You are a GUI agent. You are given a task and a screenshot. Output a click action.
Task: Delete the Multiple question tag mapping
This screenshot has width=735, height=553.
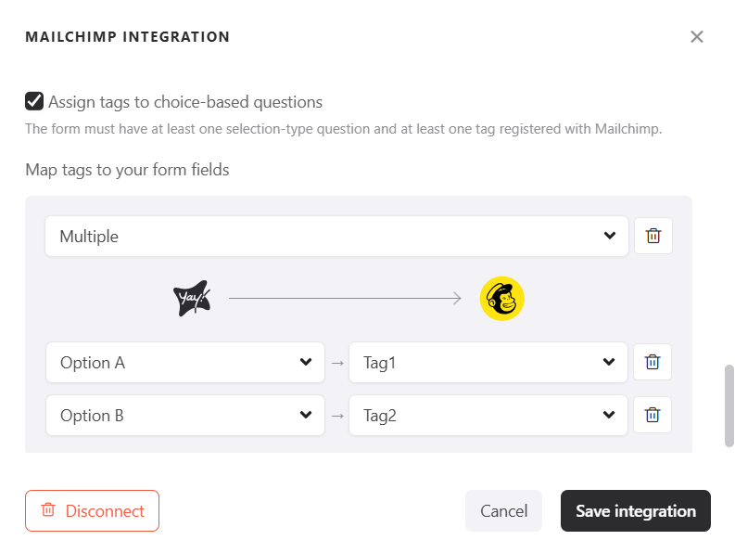pyautogui.click(x=653, y=236)
